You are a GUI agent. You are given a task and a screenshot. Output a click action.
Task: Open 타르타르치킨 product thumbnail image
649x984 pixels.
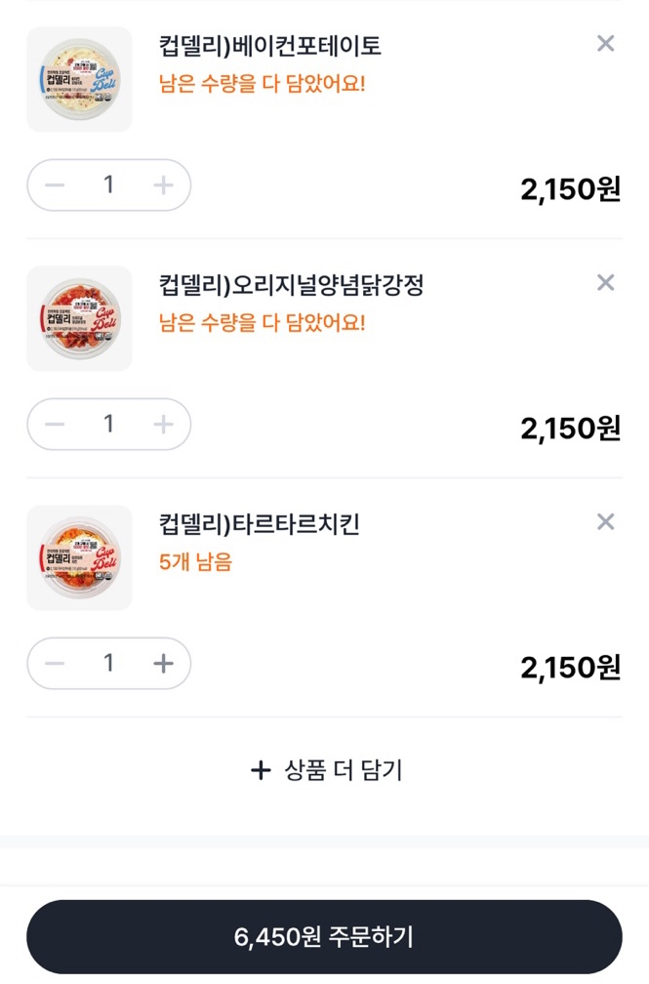79,557
